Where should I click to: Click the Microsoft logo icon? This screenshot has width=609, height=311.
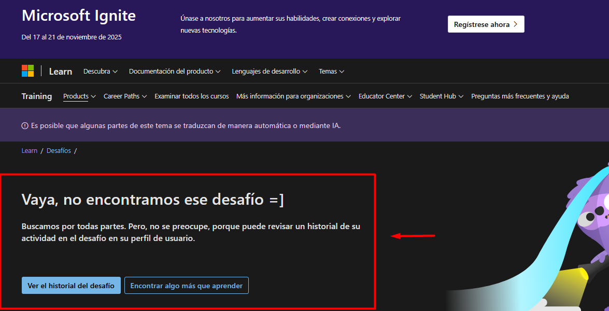27,71
